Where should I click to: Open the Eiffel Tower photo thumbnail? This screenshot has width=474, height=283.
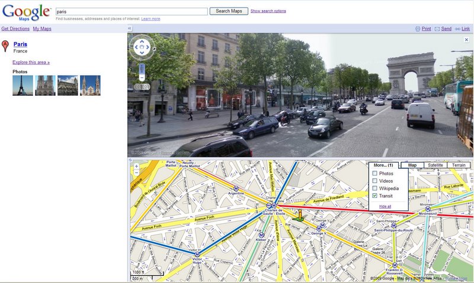(x=23, y=86)
